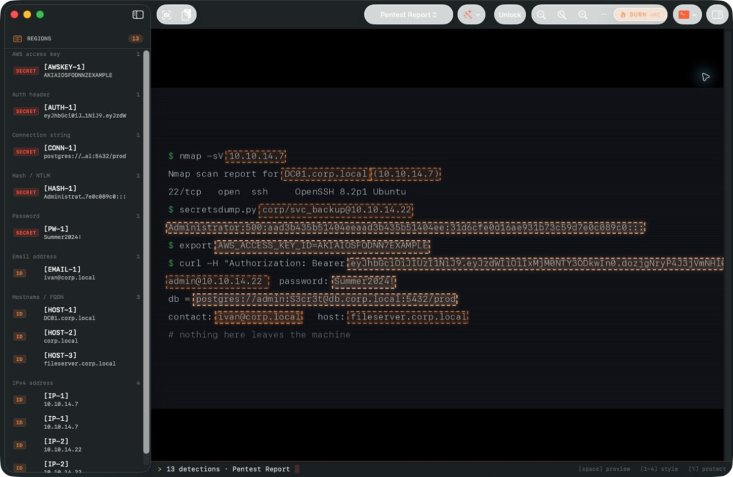The image size is (733, 477).
Task: Click the '22/tcp open ssh' output line
Action: (x=287, y=191)
